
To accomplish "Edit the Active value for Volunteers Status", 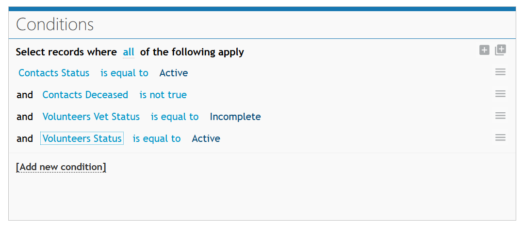I will 206,138.
